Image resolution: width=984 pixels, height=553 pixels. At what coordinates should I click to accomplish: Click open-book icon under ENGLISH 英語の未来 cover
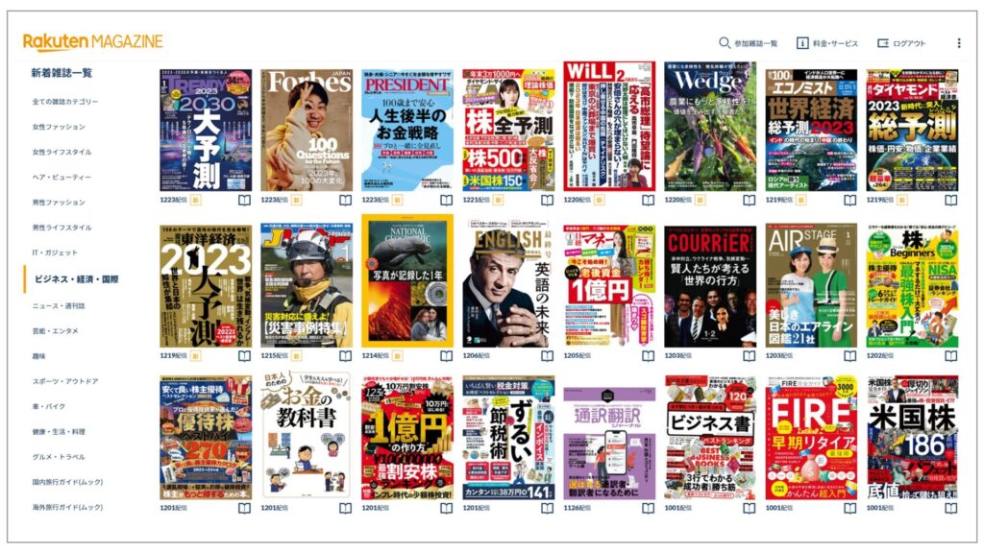[547, 355]
